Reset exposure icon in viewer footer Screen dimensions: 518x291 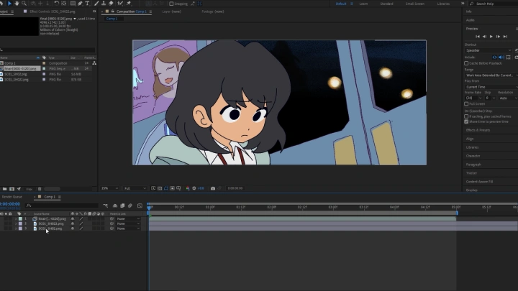(194, 188)
